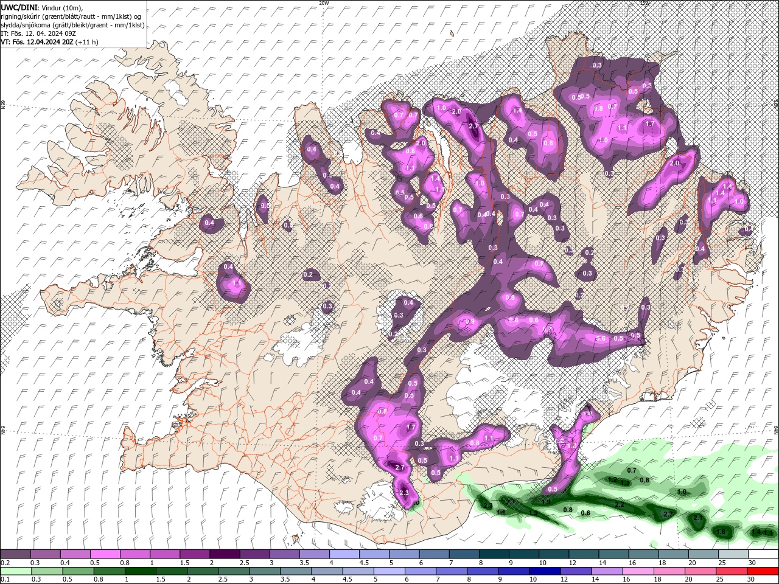Click the UWC/DINI model title text
The height and width of the screenshot is (584, 779).
tap(19, 7)
